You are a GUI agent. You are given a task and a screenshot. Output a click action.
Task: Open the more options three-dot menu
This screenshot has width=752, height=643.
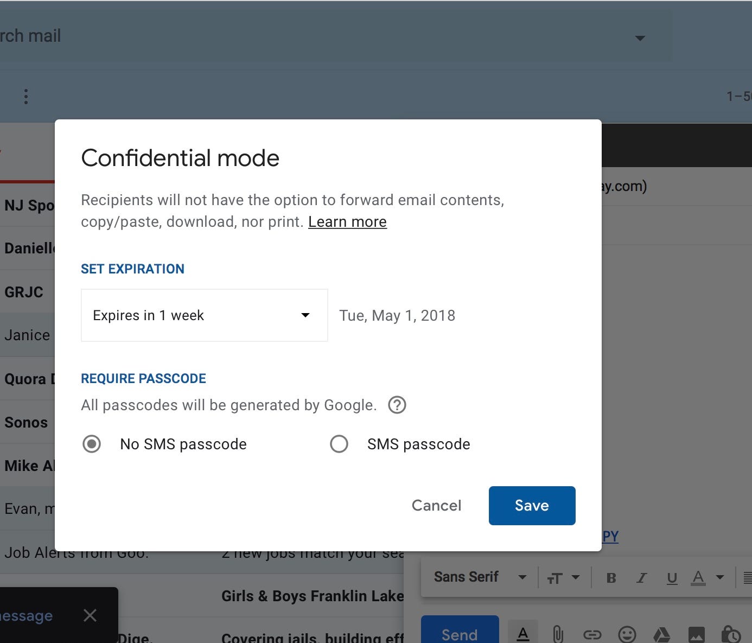click(26, 96)
